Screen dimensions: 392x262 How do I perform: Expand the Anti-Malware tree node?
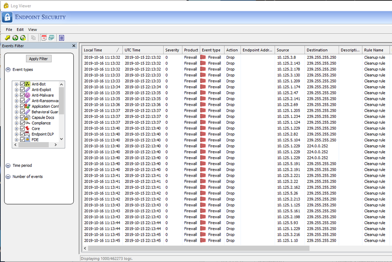pyautogui.click(x=16, y=95)
